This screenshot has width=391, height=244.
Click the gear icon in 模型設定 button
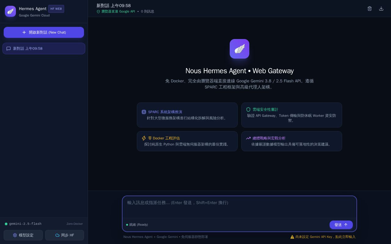tap(15, 235)
